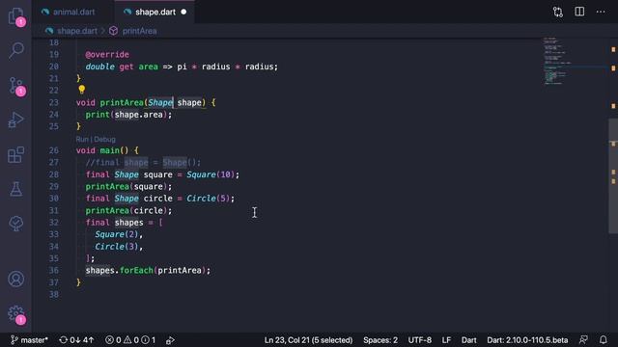The width and height of the screenshot is (618, 347).
Task: Click the pi identifier on line 20
Action: [x=182, y=67]
